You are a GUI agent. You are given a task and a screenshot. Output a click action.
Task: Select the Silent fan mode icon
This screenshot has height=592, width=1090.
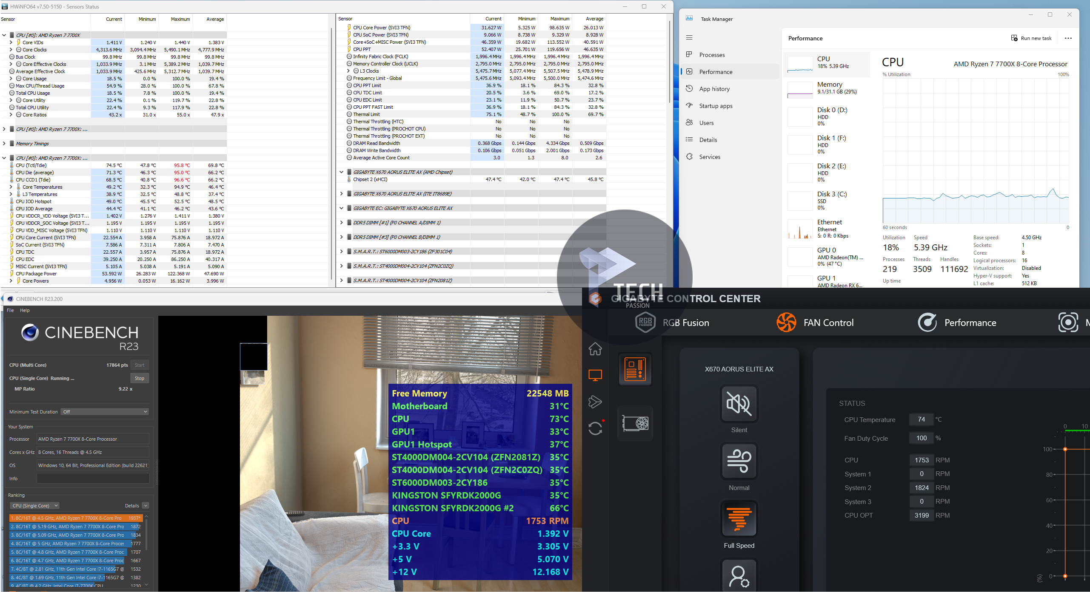(x=739, y=403)
